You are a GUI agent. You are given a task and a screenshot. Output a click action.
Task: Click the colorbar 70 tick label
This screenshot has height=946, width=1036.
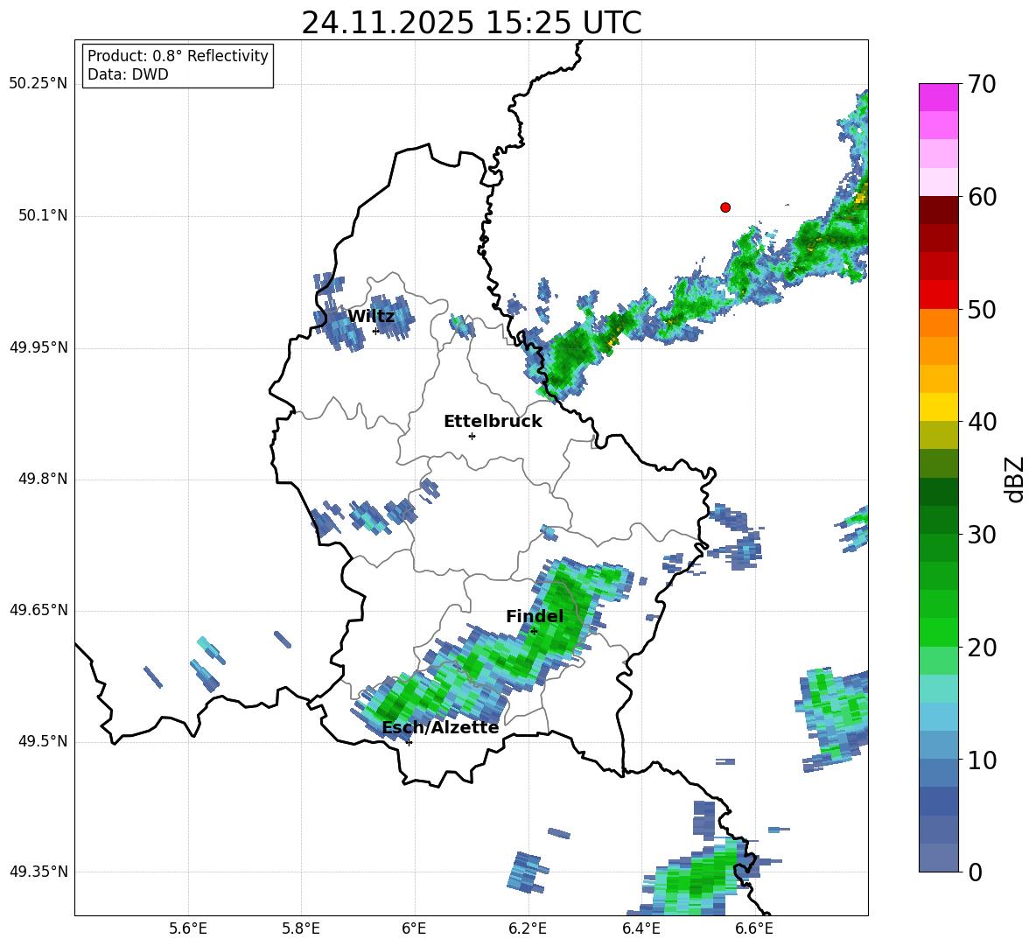(x=982, y=85)
